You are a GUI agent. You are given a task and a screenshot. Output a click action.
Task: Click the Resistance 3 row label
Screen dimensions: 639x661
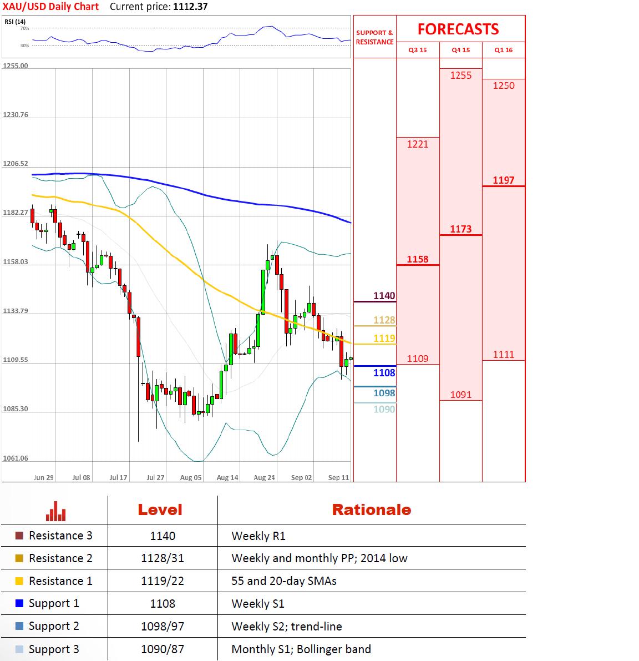(60, 536)
